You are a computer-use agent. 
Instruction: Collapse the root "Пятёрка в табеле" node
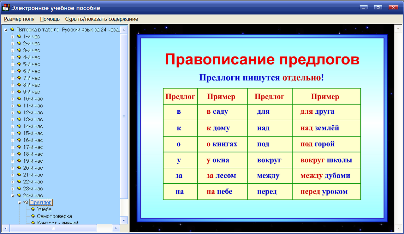(x=5, y=29)
